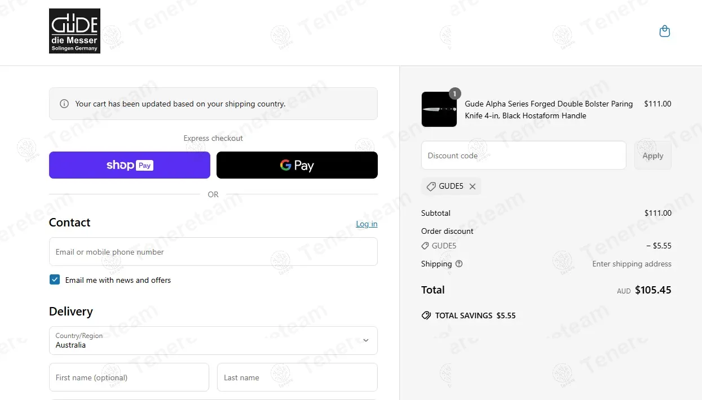The width and height of the screenshot is (702, 400).
Task: Click the Delivery section heading
Action: click(71, 312)
